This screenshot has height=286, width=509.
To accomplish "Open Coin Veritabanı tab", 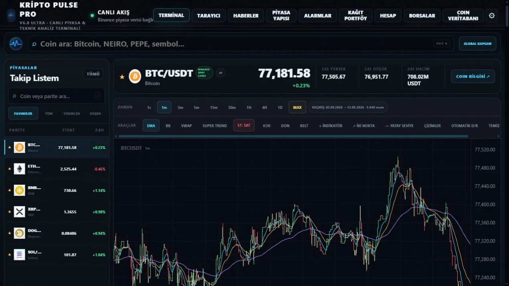I will click(x=463, y=16).
